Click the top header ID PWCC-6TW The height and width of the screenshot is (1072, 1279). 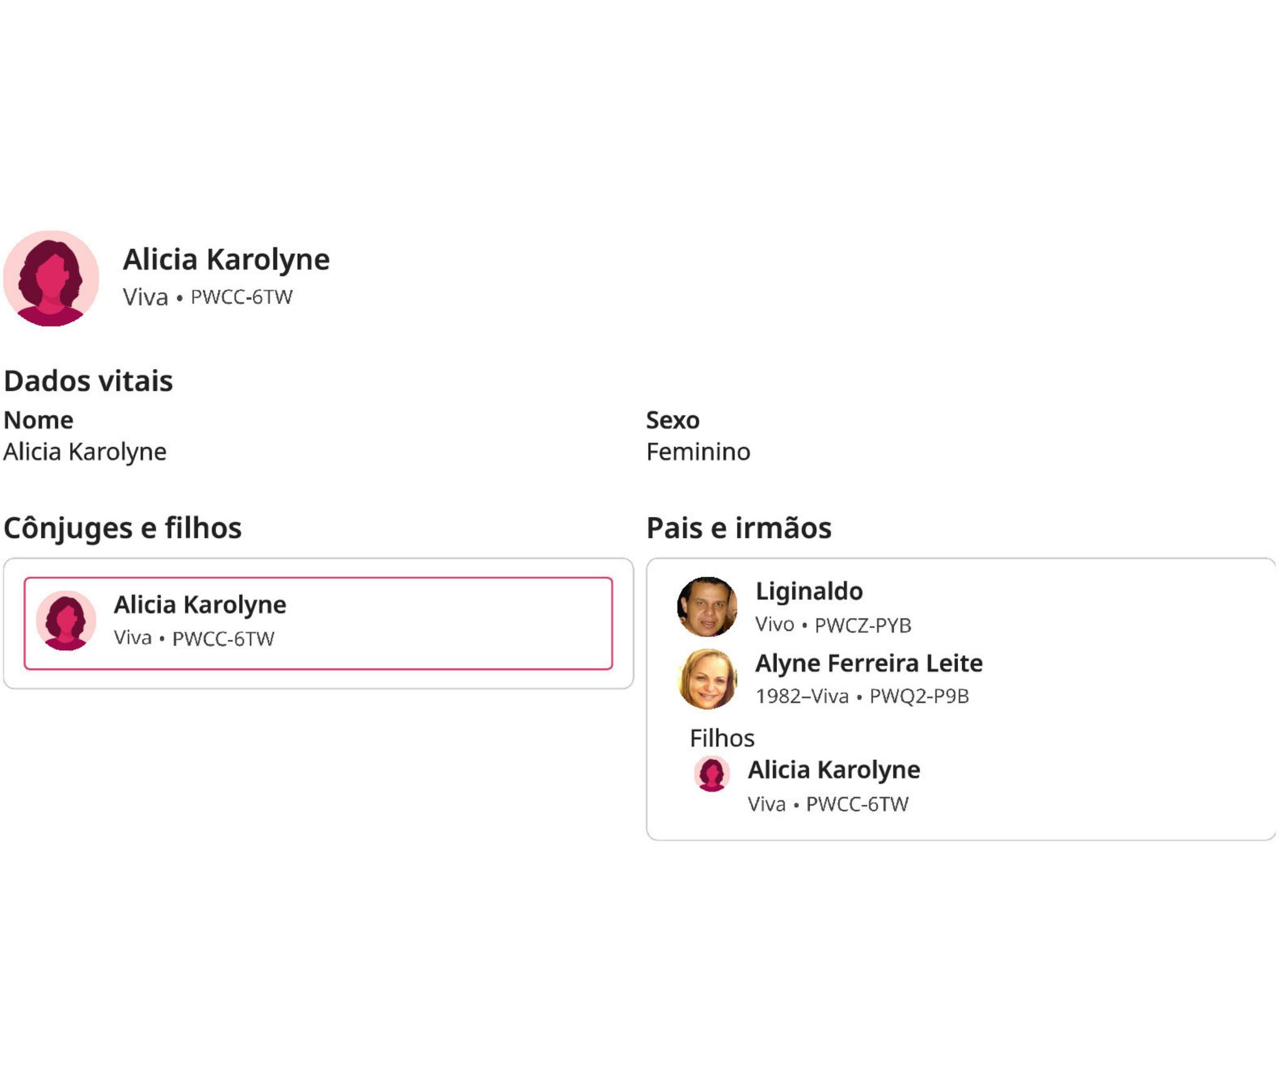pos(241,297)
